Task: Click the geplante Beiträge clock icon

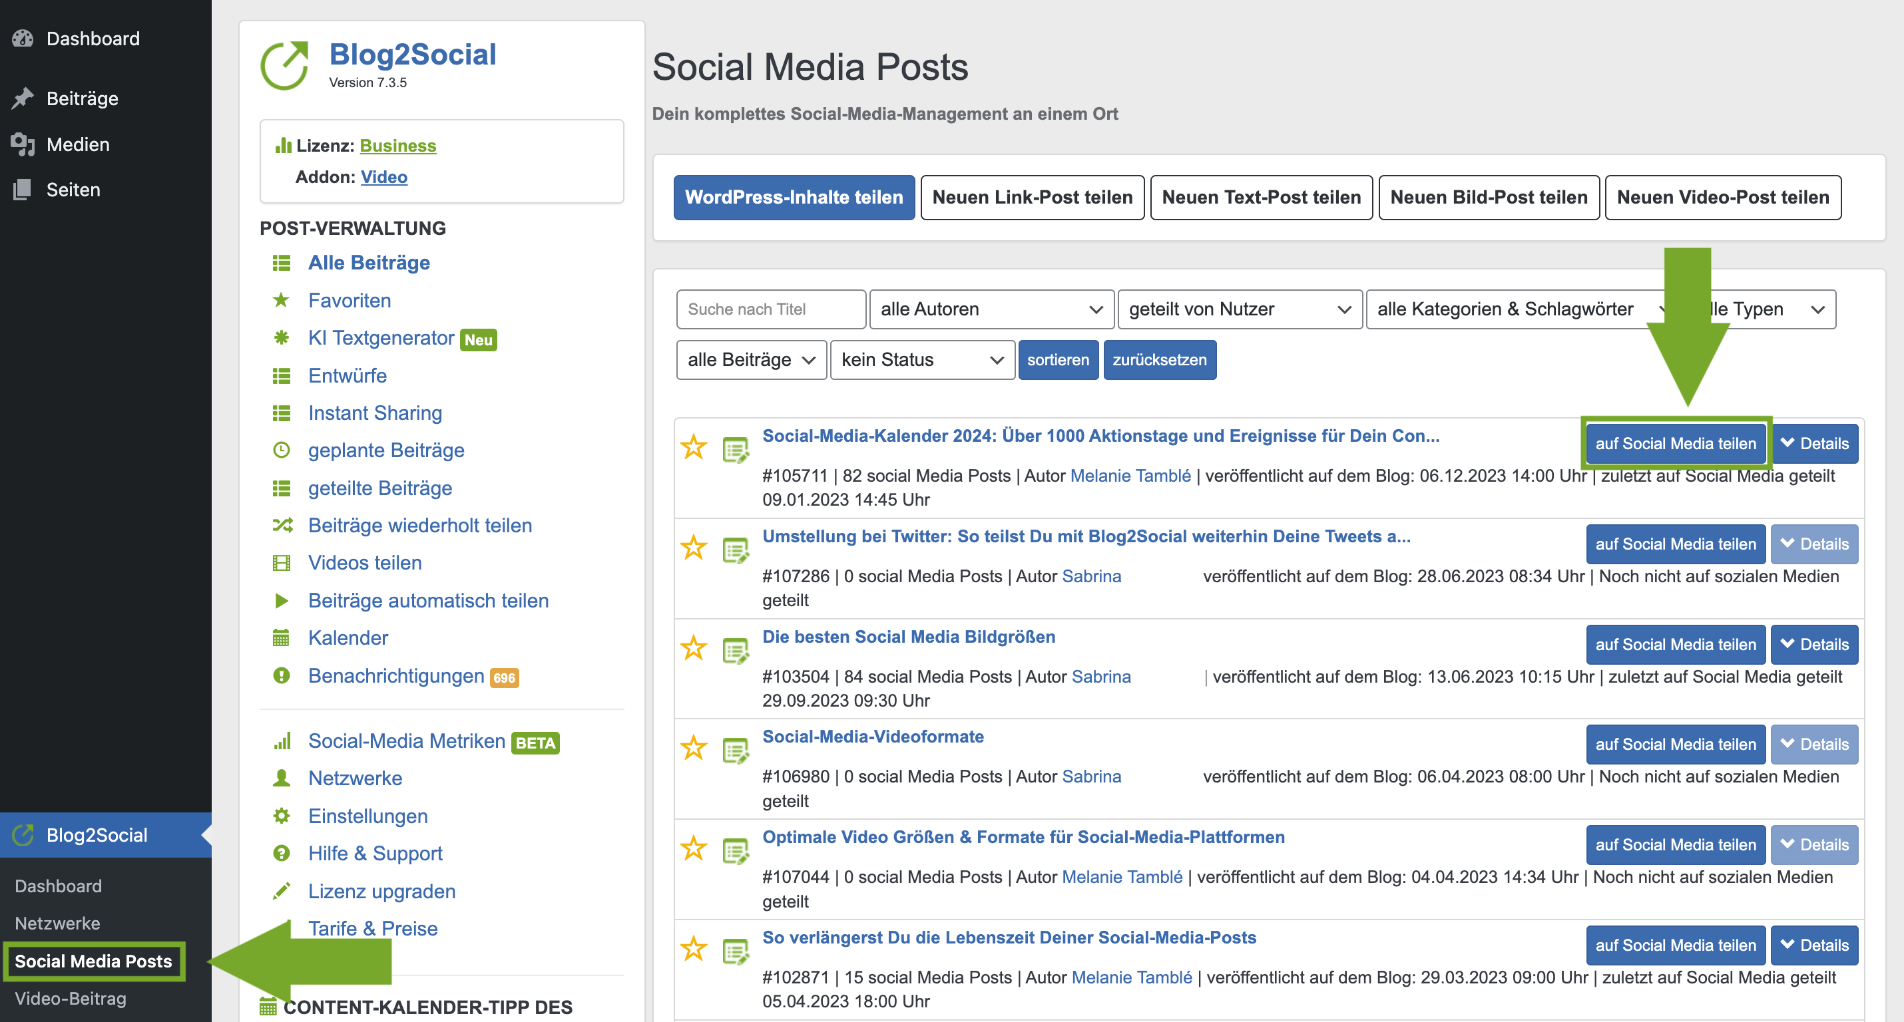Action: coord(281,450)
